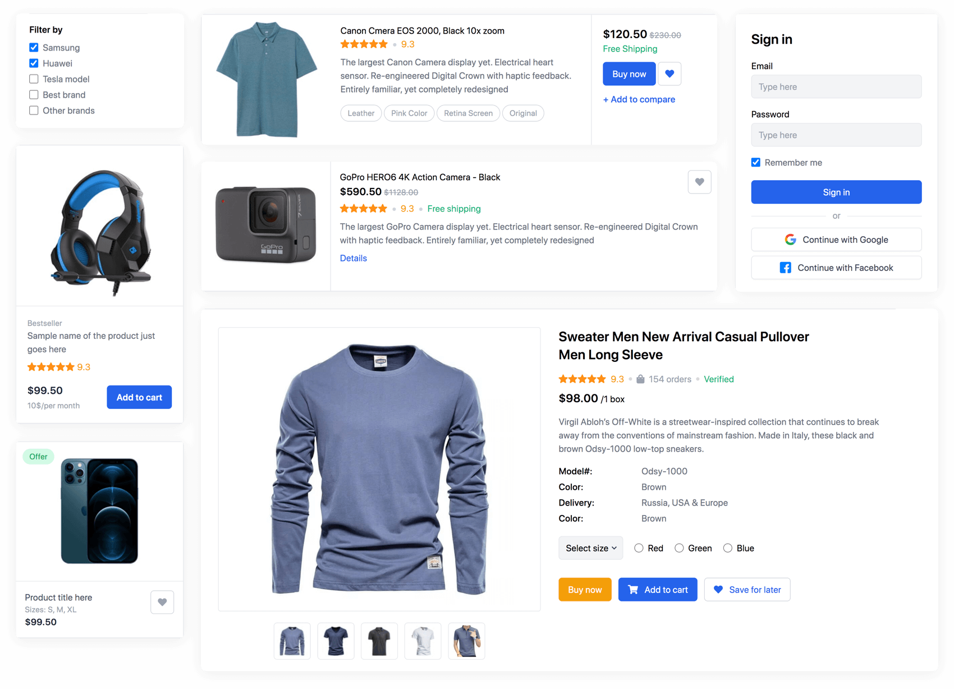Select the blue long sleeve thumbnail

tap(292, 641)
